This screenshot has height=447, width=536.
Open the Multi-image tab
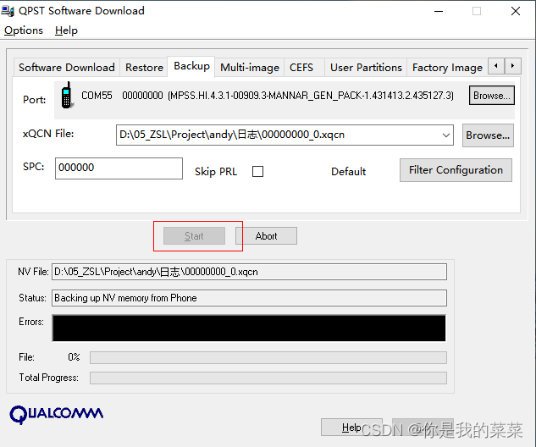click(x=250, y=68)
